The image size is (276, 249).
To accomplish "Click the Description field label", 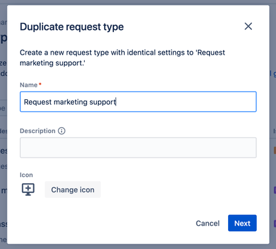I will pyautogui.click(x=37, y=131).
